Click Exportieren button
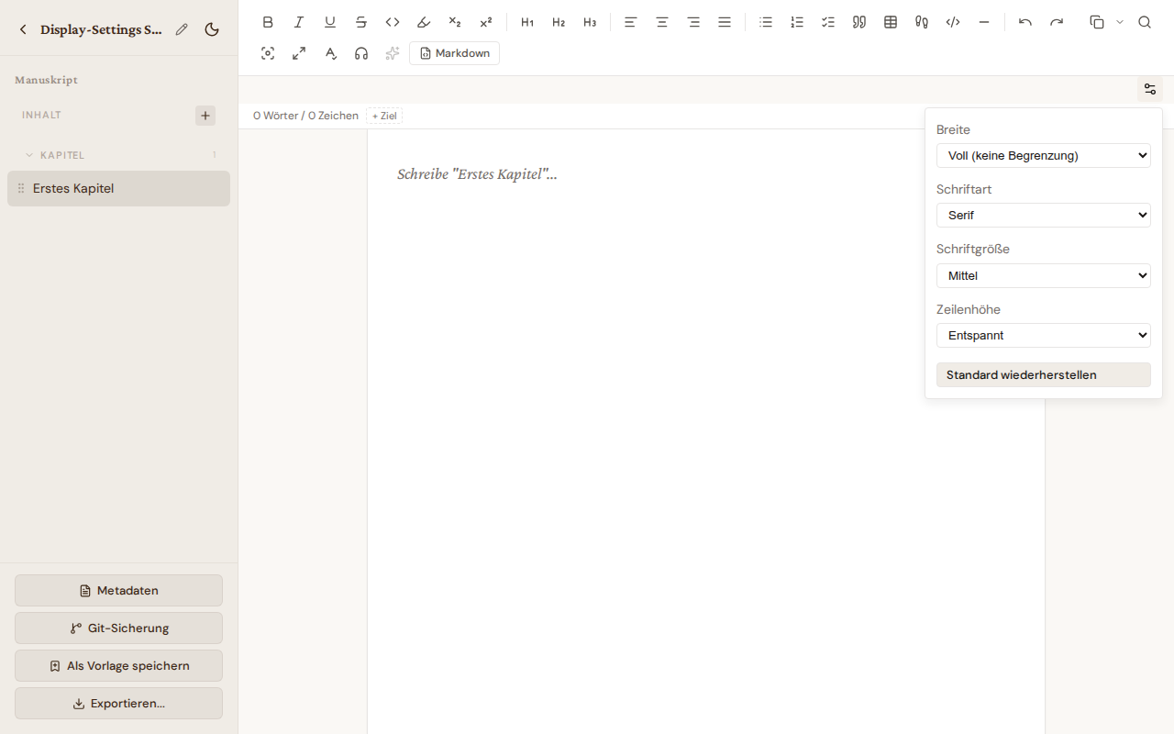The height and width of the screenshot is (734, 1174). pos(118,704)
